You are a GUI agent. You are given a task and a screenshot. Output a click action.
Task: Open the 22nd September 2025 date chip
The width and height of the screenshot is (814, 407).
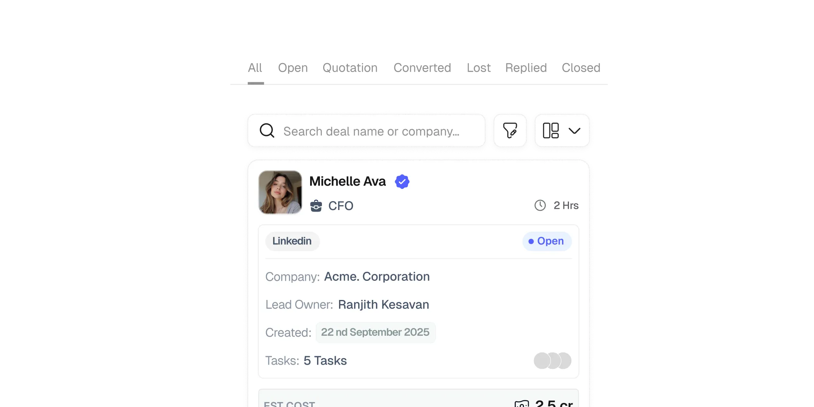click(x=375, y=332)
